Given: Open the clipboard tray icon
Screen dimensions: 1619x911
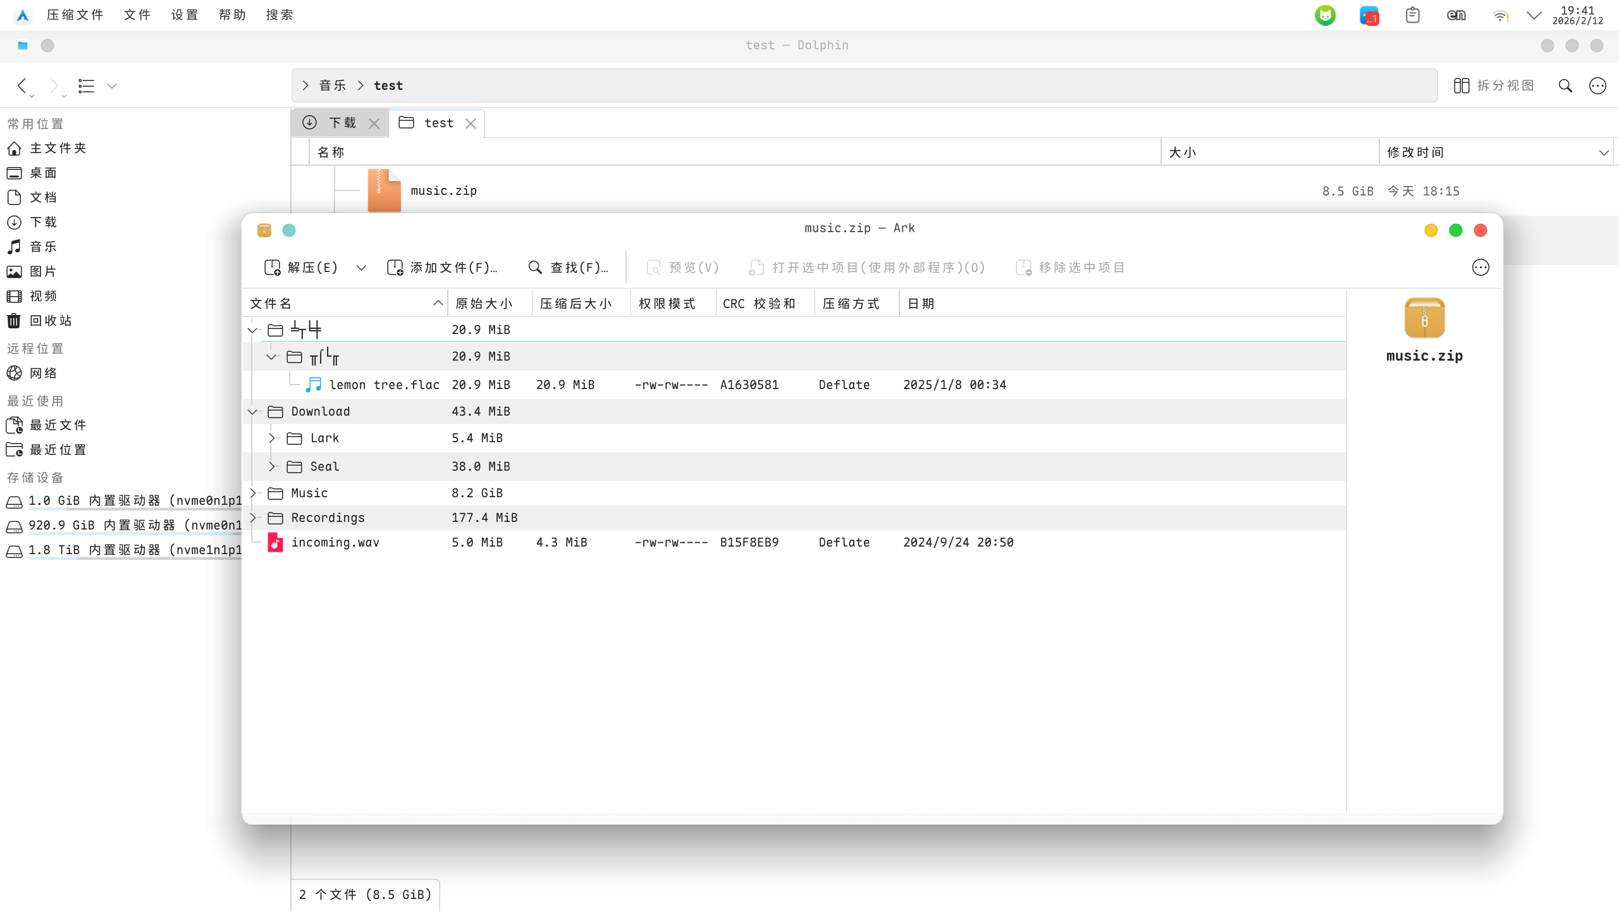Looking at the screenshot, I should click(1412, 15).
